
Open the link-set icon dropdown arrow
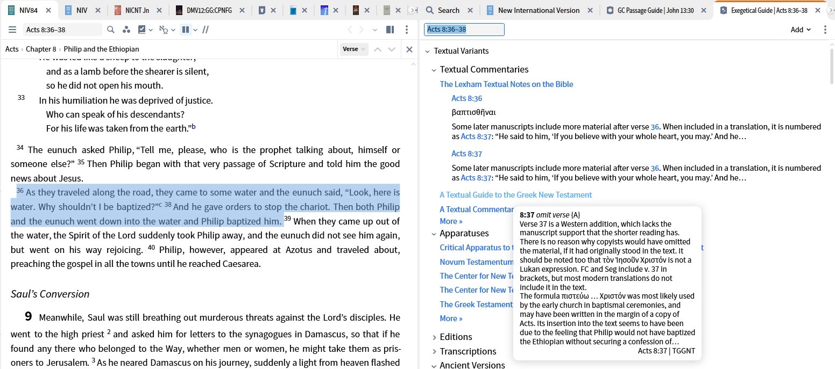click(x=172, y=30)
